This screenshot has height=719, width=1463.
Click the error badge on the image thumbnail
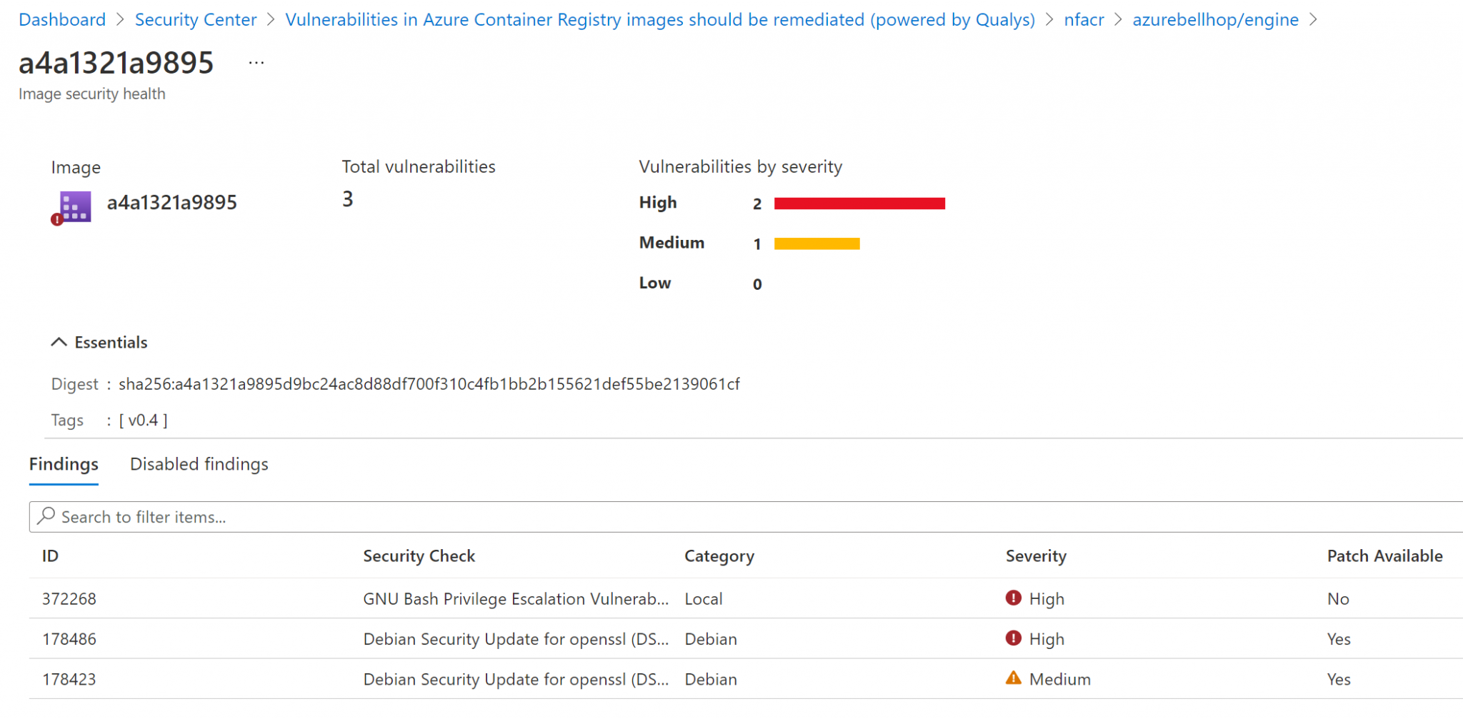(x=57, y=221)
